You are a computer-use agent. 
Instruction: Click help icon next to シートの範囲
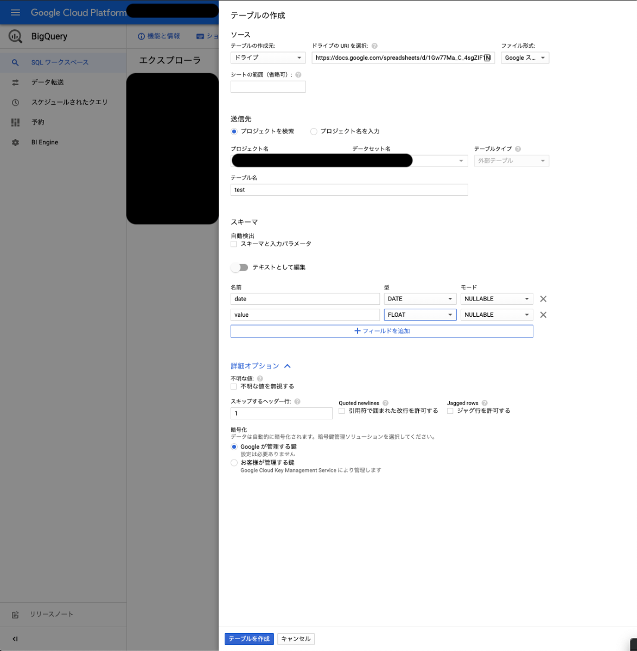coord(298,75)
